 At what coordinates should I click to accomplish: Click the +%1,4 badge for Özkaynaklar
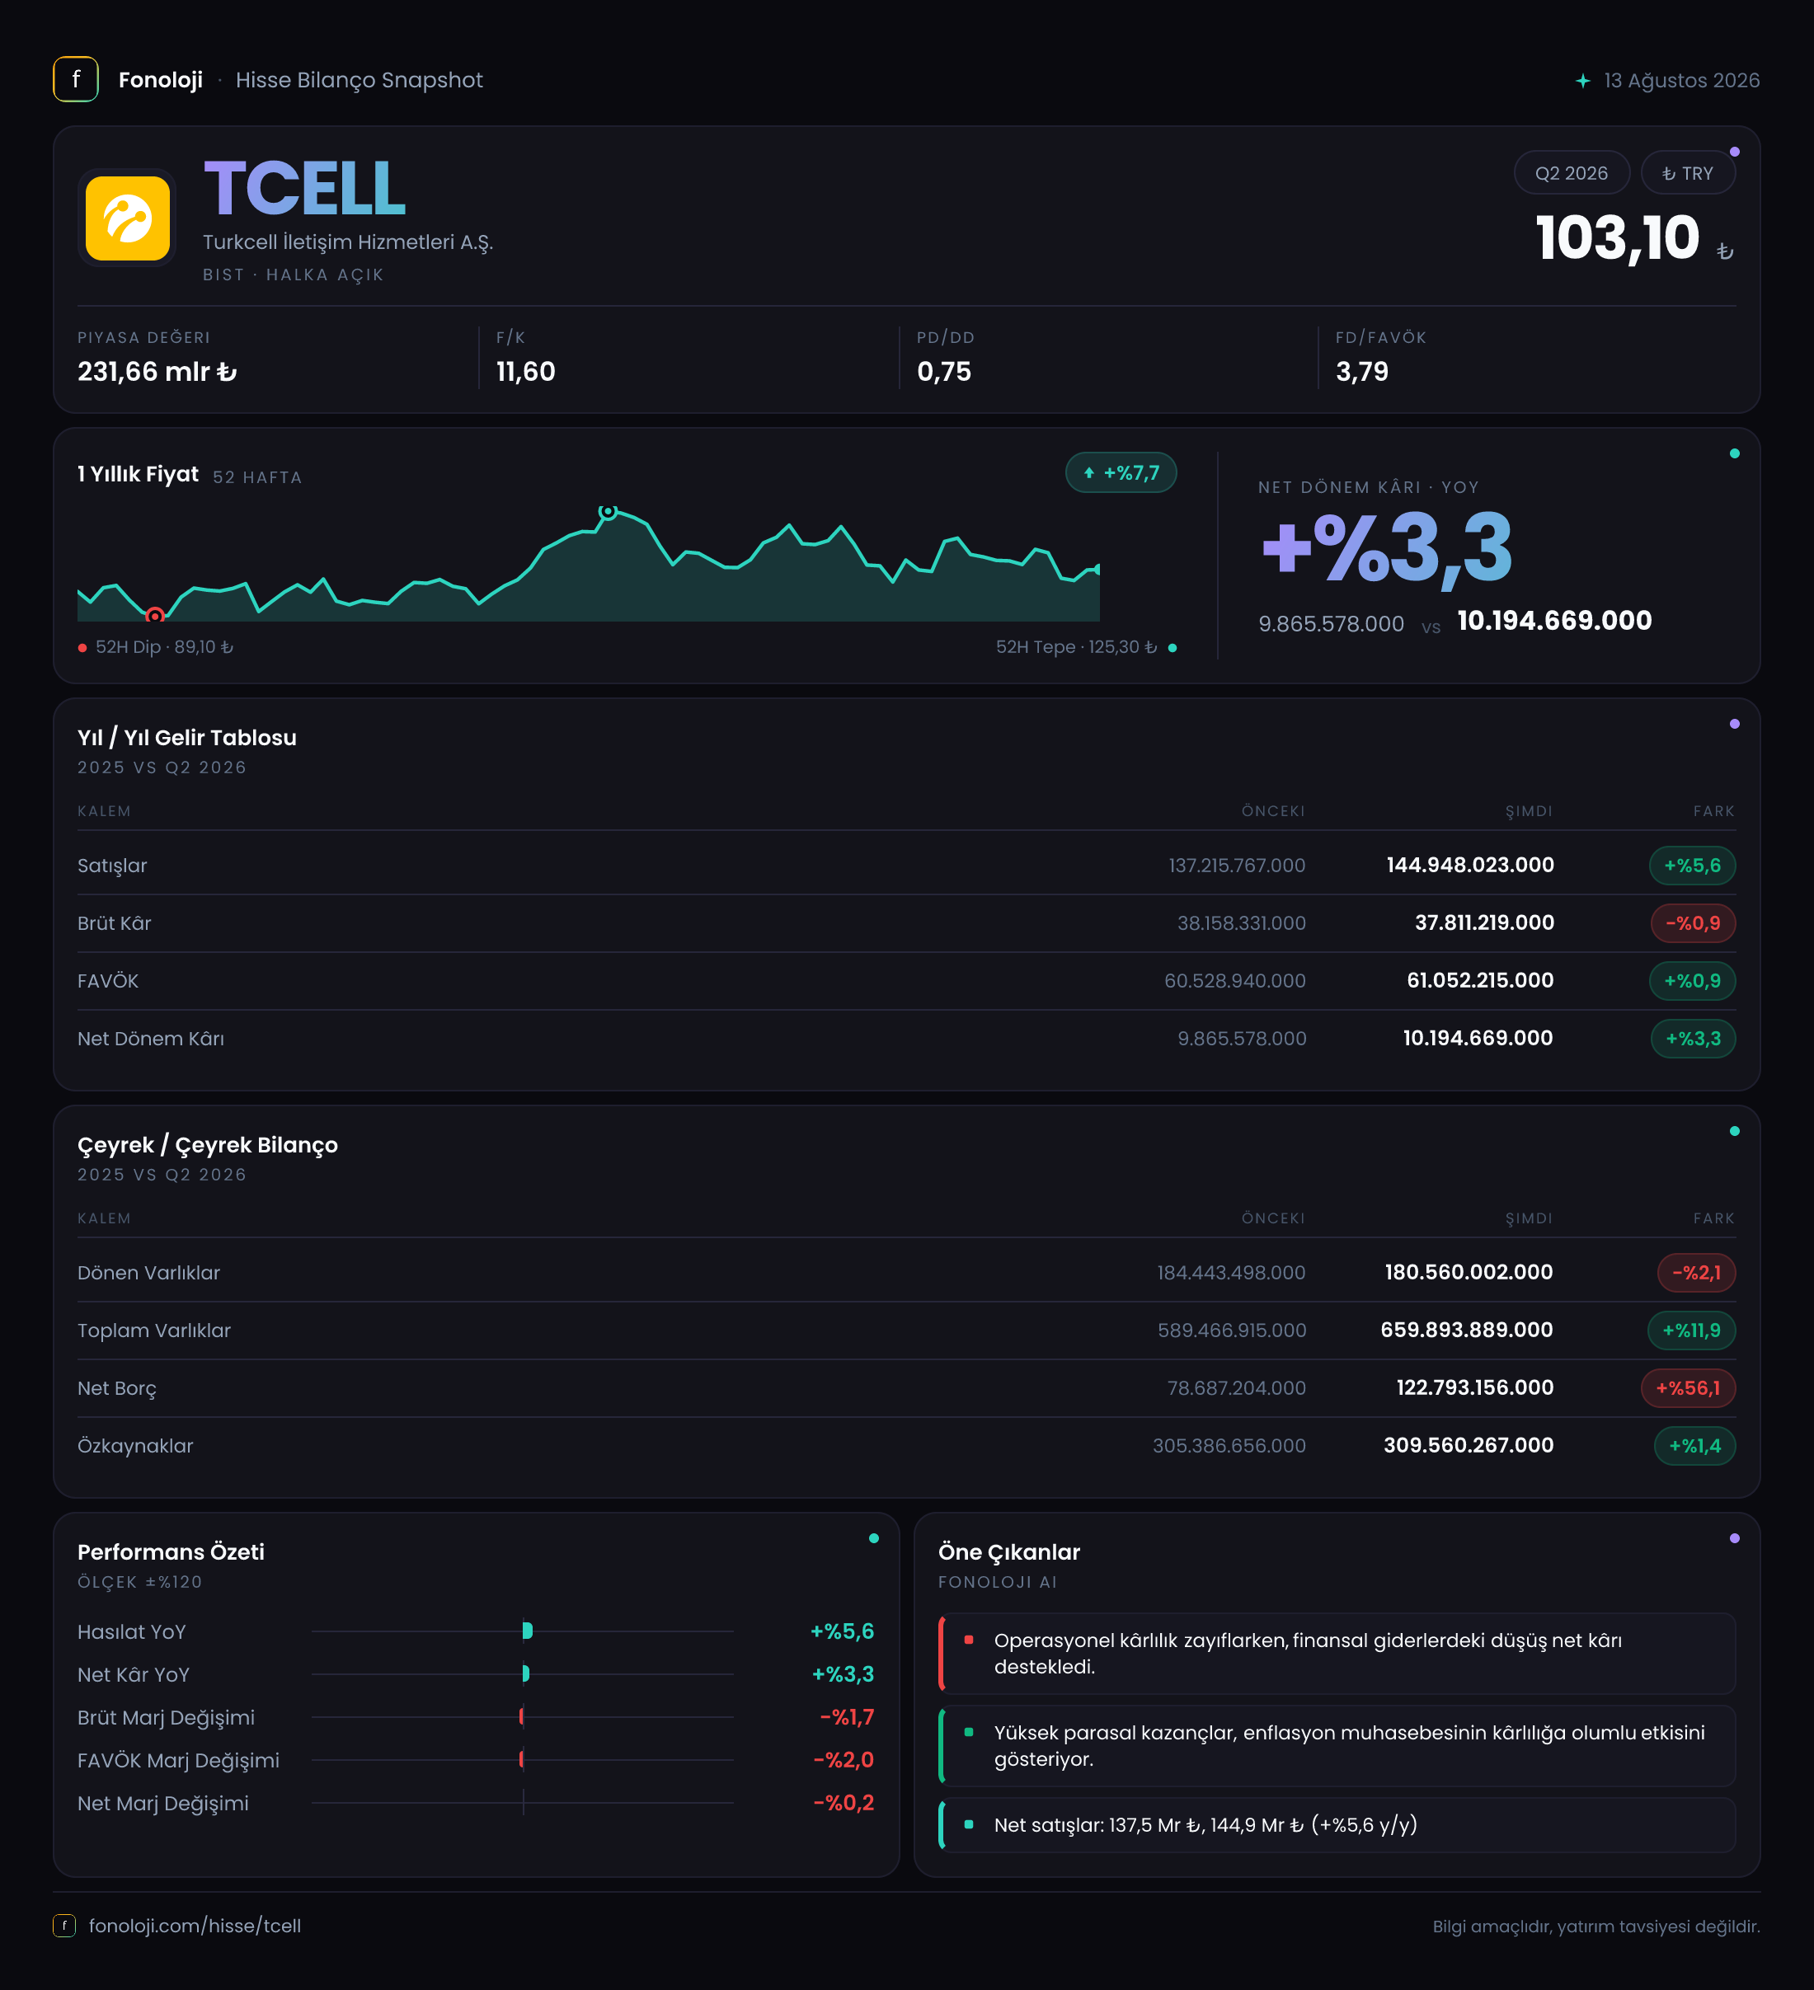[1694, 1446]
